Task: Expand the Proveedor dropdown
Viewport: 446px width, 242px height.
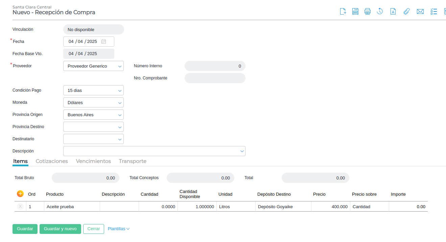Action: (x=120, y=66)
